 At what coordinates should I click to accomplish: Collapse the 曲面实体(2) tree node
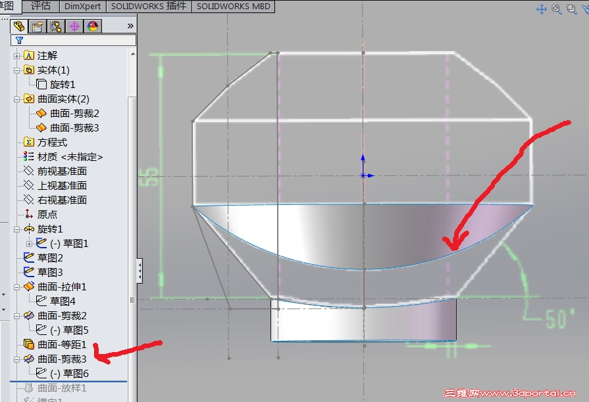(x=16, y=99)
